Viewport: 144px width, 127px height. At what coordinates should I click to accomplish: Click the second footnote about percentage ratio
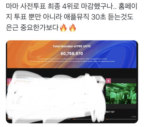pyautogui.click(x=72, y=61)
